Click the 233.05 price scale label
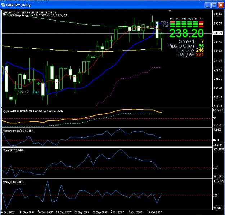This screenshot has width=225, height=215. point(218,70)
